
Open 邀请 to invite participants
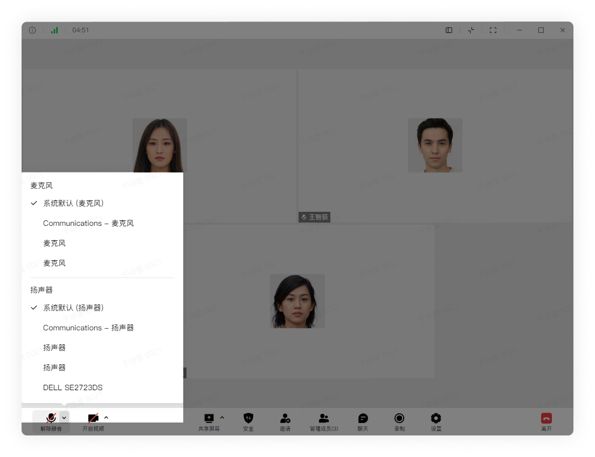[x=285, y=421]
